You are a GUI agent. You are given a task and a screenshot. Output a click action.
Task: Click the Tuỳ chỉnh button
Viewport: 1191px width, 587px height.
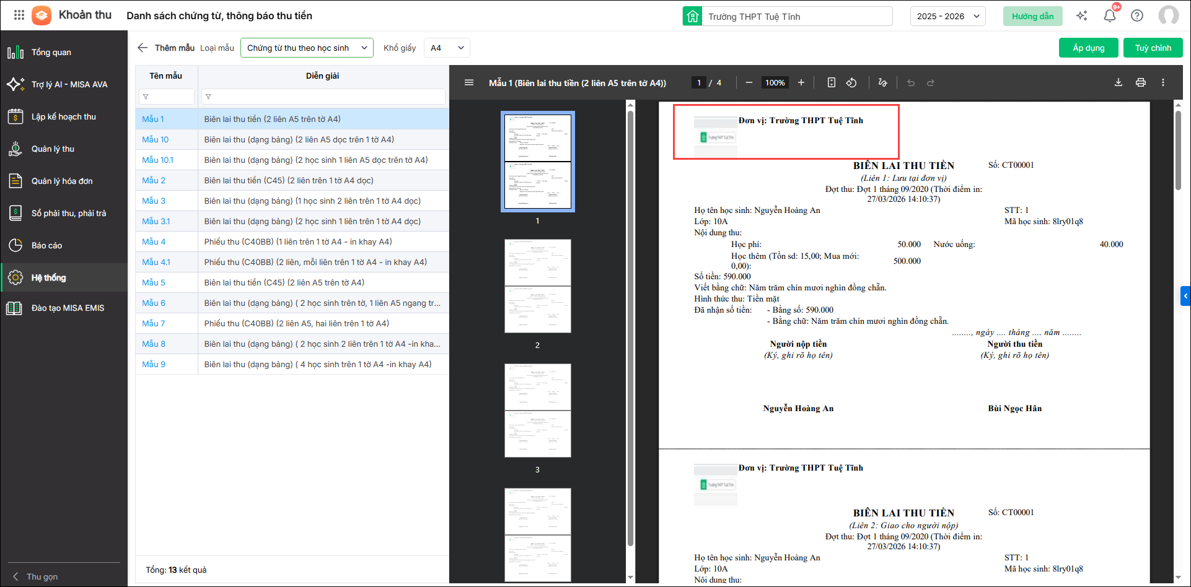(1153, 48)
